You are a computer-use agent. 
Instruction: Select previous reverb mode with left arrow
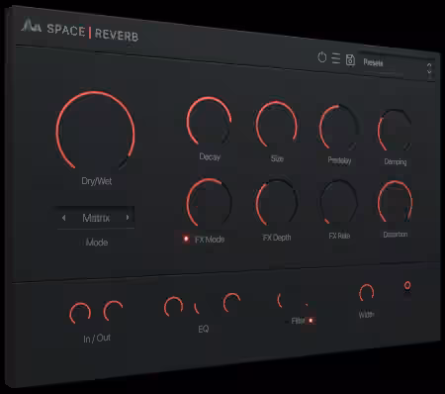click(x=63, y=218)
